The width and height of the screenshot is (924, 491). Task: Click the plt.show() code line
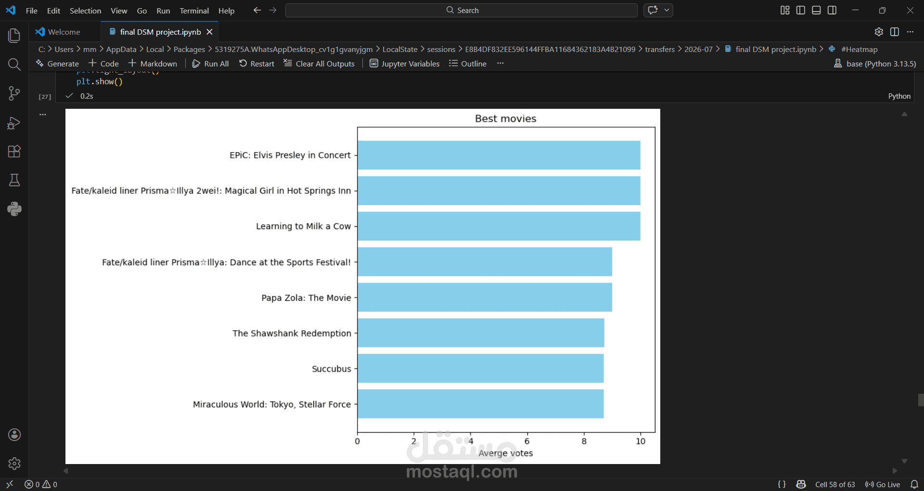pos(100,82)
